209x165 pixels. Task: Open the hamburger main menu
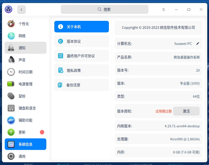[x=164, y=10]
